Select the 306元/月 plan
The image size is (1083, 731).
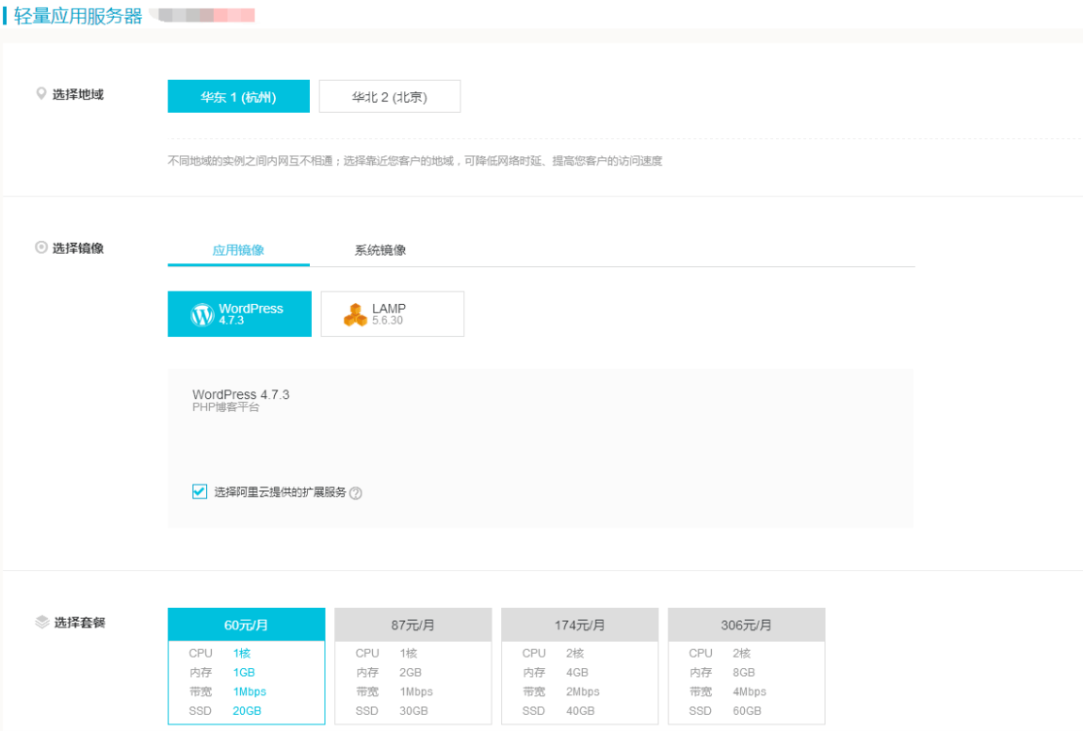[x=747, y=666]
